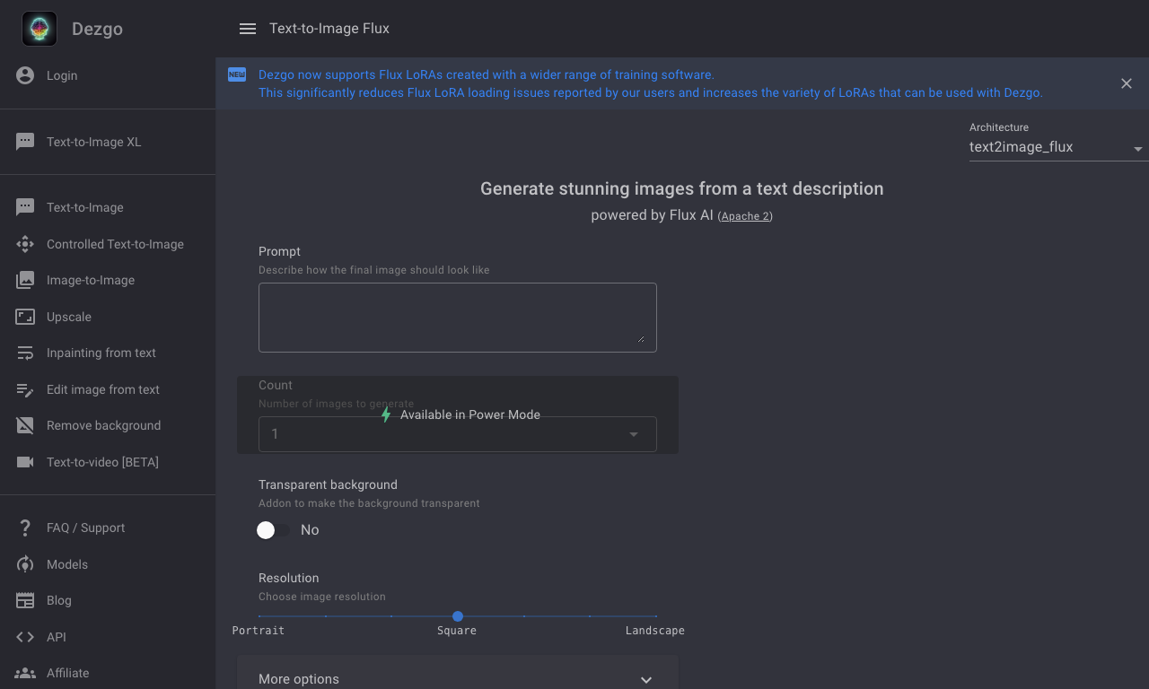This screenshot has height=689, width=1149.
Task: Open the Affiliate link
Action: click(108, 673)
